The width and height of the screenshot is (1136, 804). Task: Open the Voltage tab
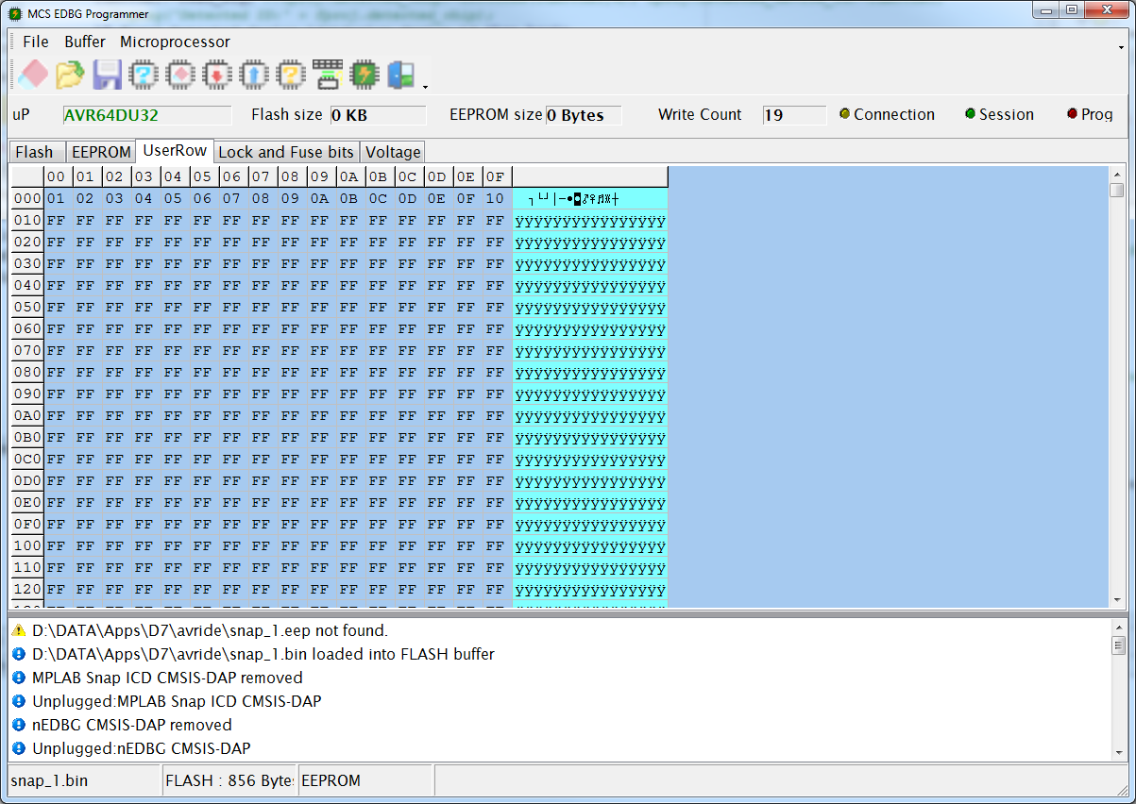393,152
